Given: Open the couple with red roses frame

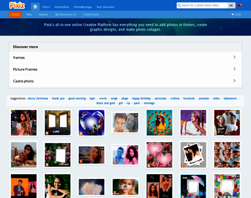Looking at the screenshot, I should 227,123.
